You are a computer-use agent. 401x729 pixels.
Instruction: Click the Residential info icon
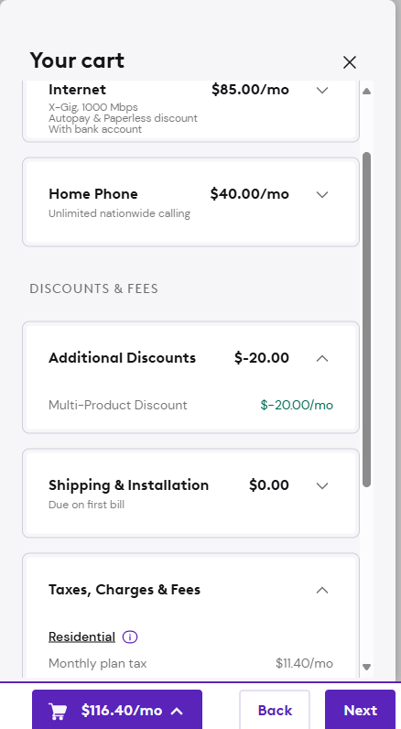(130, 637)
